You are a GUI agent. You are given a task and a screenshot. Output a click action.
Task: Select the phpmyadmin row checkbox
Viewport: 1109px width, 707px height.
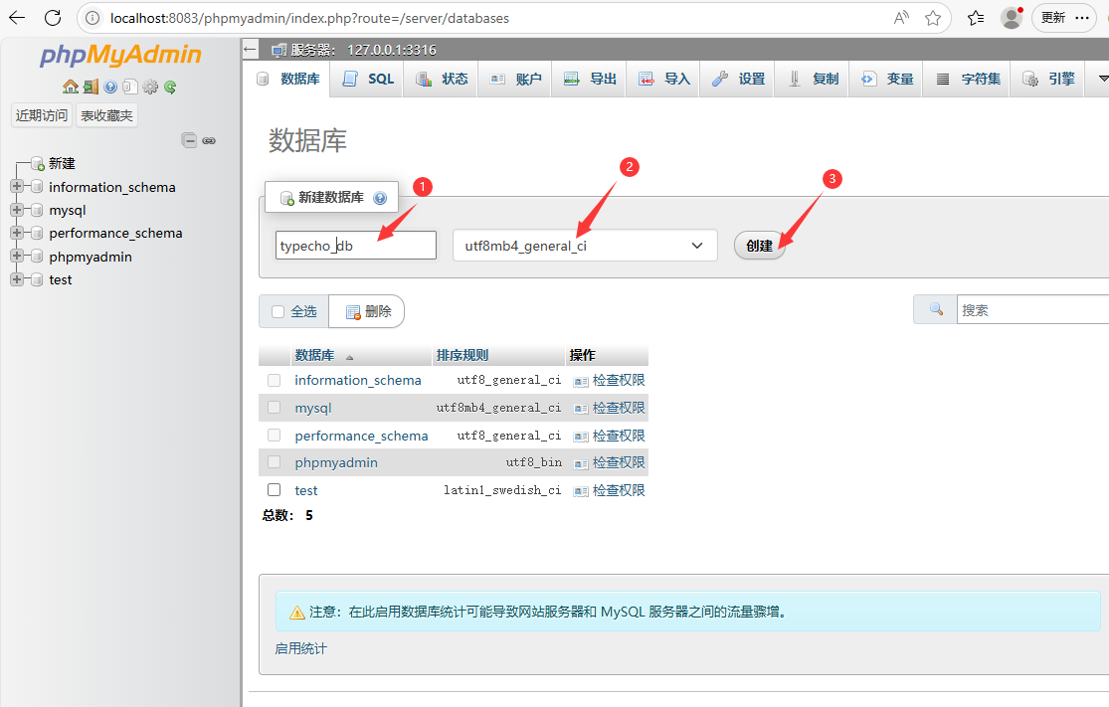click(x=275, y=461)
